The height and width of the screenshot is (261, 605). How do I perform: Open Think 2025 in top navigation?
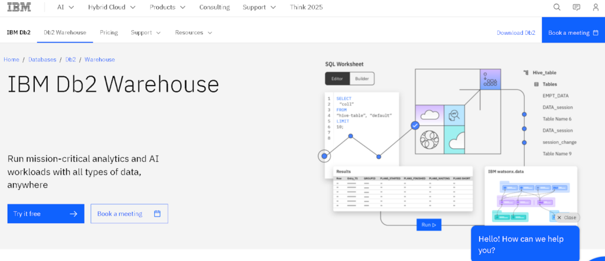[307, 7]
